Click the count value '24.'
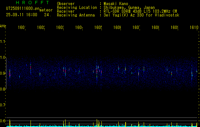200x127 pixels. (x=48, y=15)
